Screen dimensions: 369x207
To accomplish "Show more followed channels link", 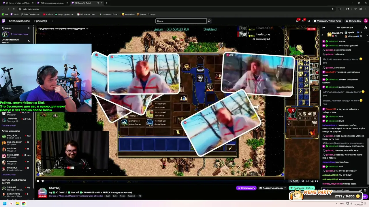I will 9,125.
